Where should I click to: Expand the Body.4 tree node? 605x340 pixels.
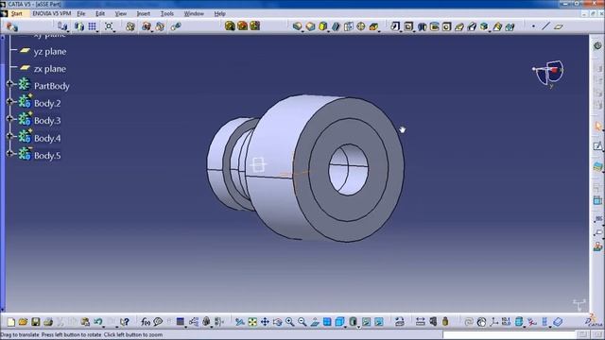9,136
